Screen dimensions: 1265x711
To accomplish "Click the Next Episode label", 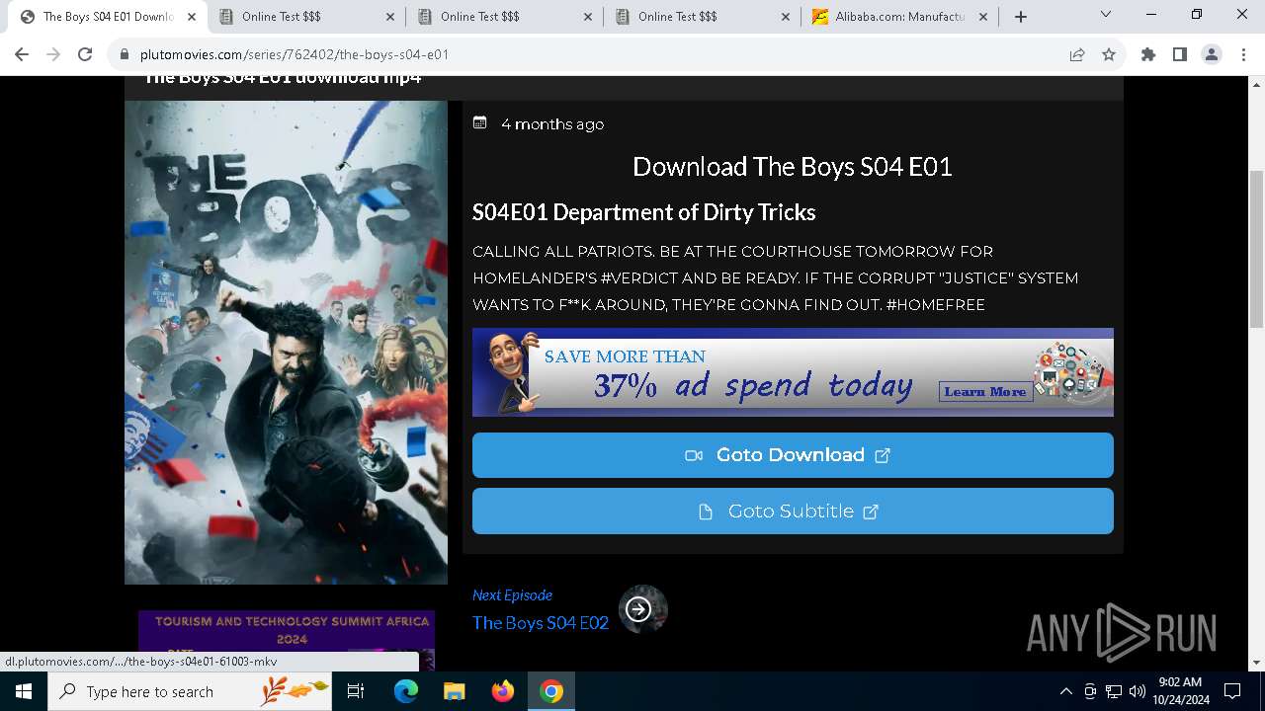I will [x=512, y=594].
